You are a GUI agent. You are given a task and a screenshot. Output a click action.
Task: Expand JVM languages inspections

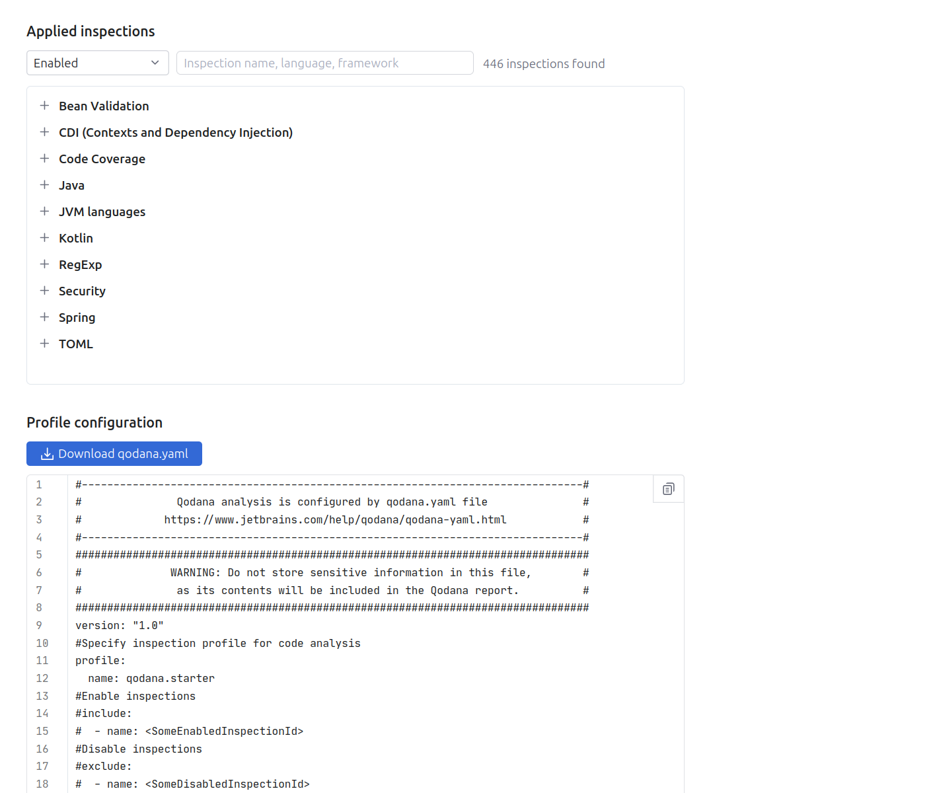coord(44,211)
